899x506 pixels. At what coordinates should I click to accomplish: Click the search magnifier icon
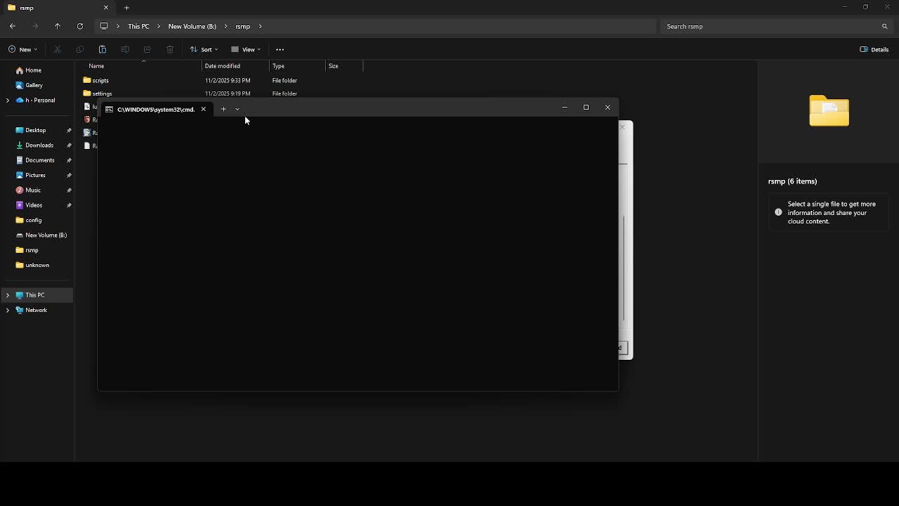click(884, 26)
